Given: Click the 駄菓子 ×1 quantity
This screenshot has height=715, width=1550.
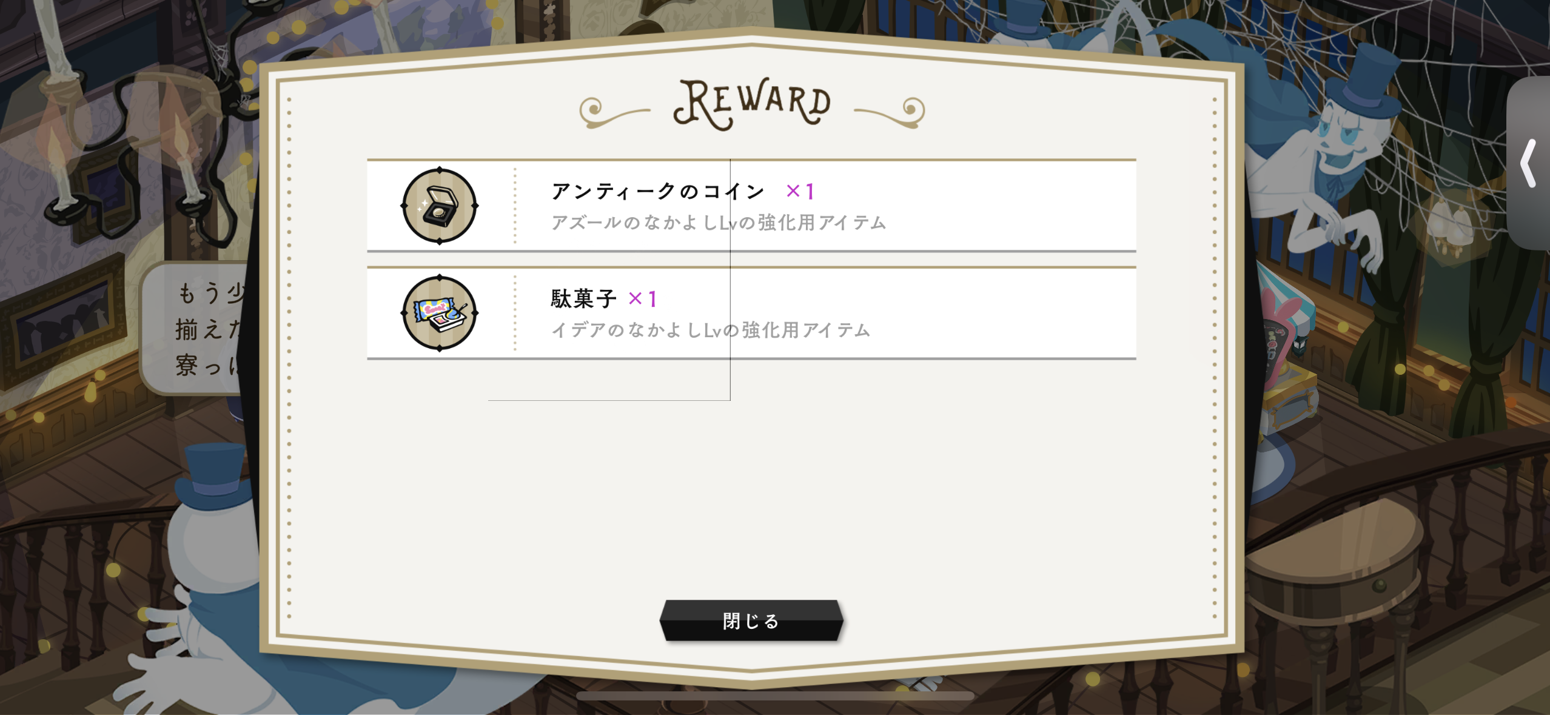Looking at the screenshot, I should click(643, 299).
